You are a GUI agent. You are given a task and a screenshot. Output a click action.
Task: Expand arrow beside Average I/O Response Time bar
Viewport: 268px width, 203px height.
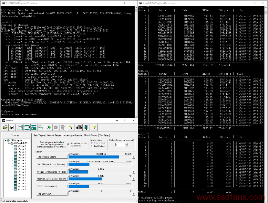134,172
